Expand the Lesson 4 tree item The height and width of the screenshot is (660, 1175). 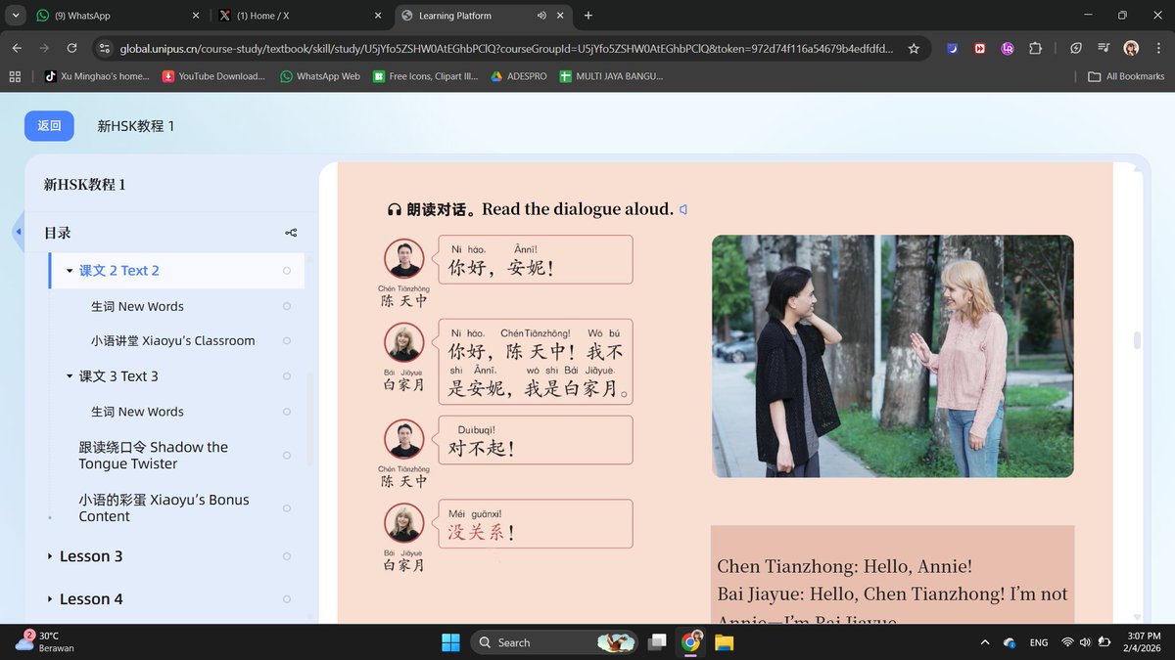[50, 599]
